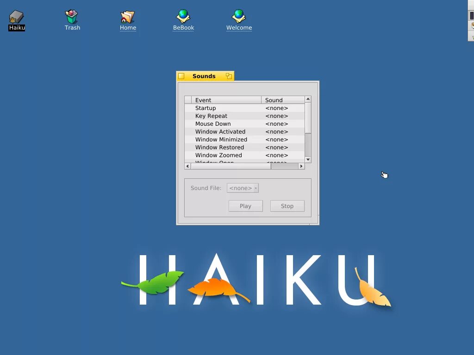Click the <none> sound for Startup
Image resolution: width=474 pixels, height=355 pixels.
click(x=277, y=108)
